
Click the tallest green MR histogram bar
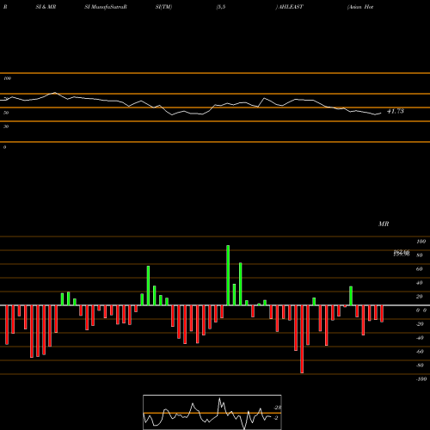click(x=228, y=275)
